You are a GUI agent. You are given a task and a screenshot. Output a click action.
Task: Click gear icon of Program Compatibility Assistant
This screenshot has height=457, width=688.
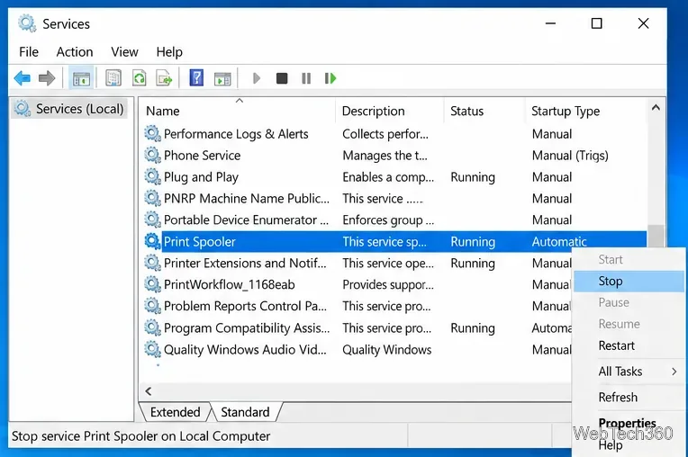[x=152, y=327]
